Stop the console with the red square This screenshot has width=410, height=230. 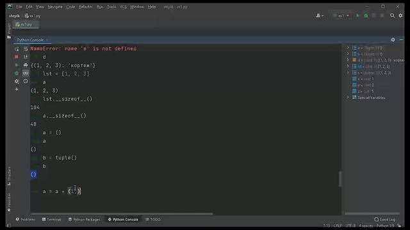(x=17, y=57)
